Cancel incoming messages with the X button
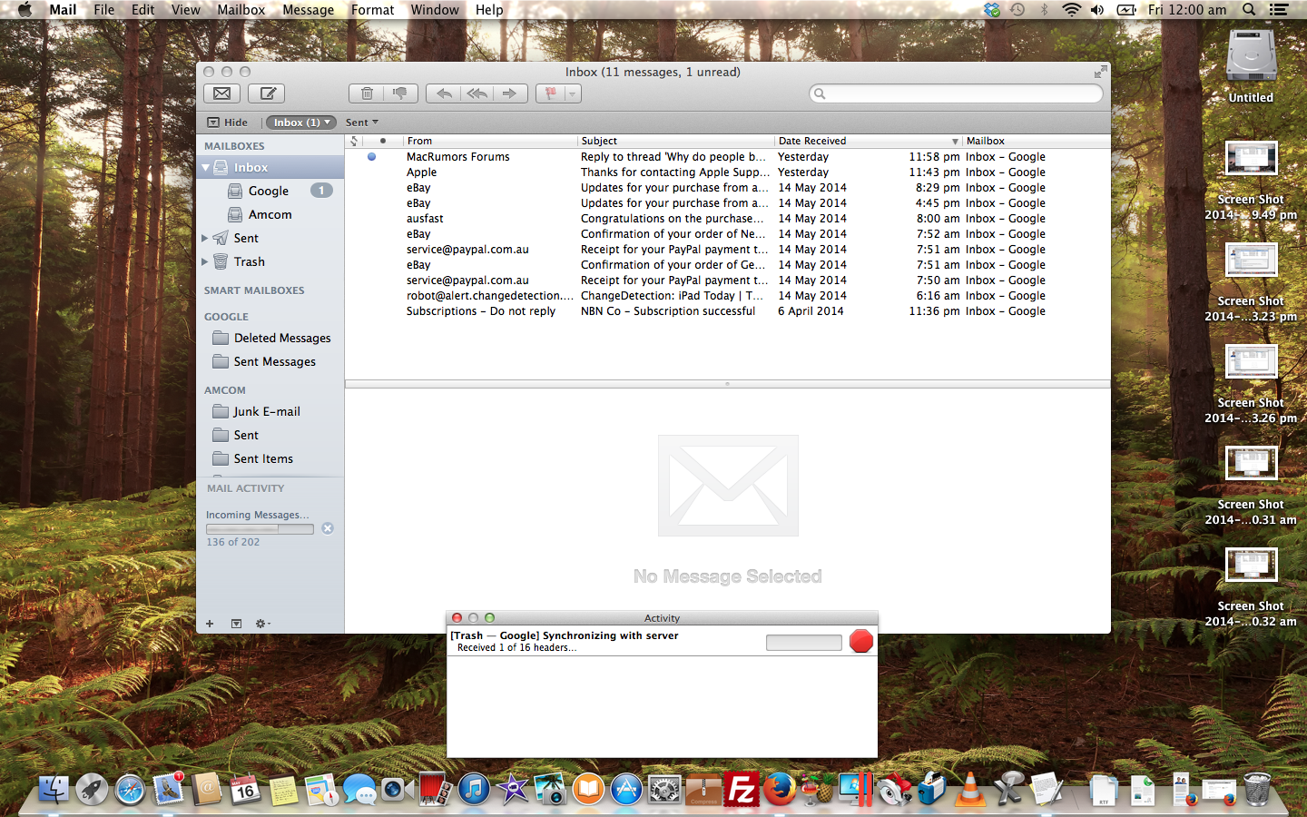The image size is (1307, 817). [x=328, y=528]
